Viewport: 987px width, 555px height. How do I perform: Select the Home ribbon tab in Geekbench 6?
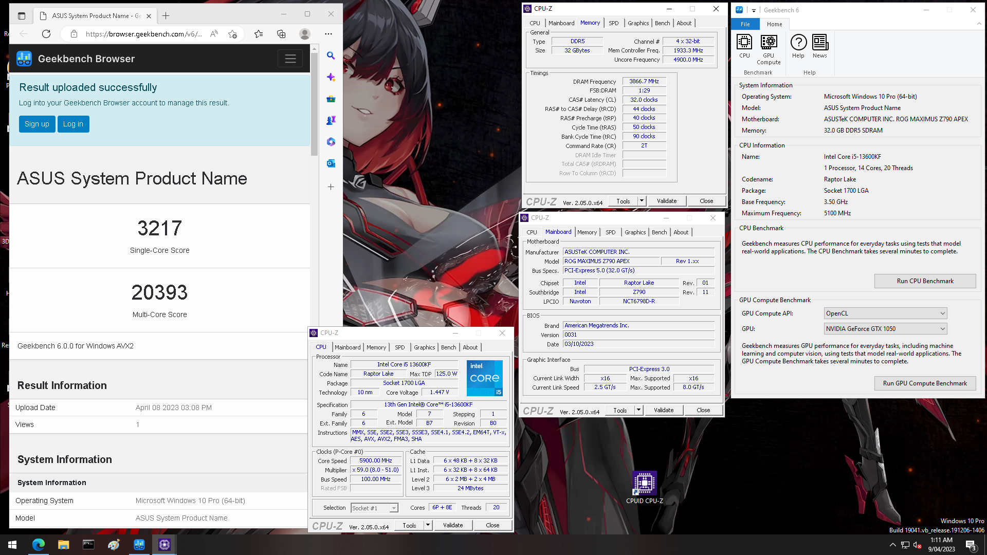pos(774,24)
